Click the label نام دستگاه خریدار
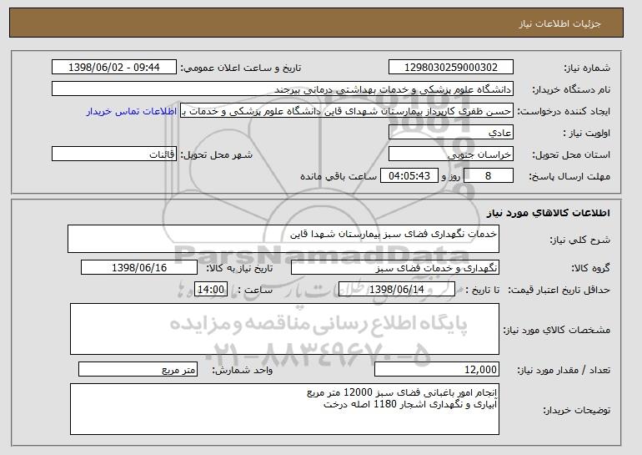This screenshot has width=642, height=455. point(571,89)
